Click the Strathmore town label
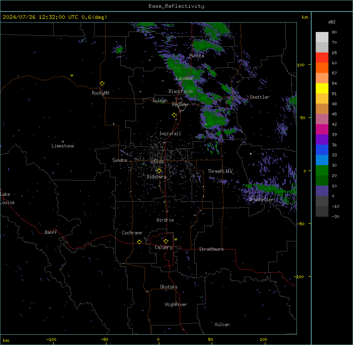 pos(211,249)
